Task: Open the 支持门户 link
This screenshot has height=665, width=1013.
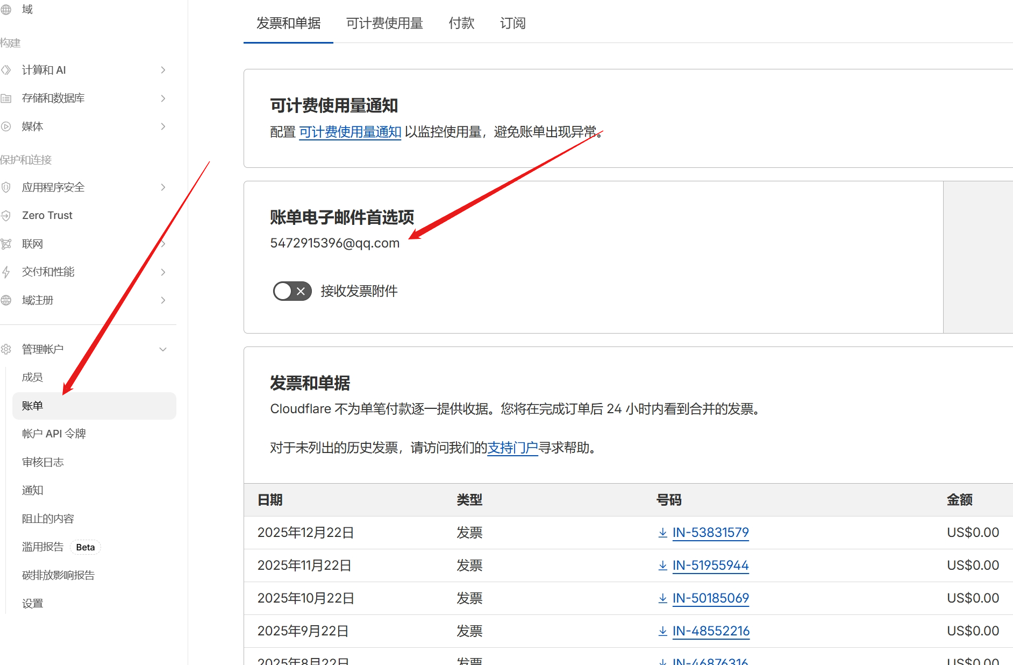Action: (512, 448)
